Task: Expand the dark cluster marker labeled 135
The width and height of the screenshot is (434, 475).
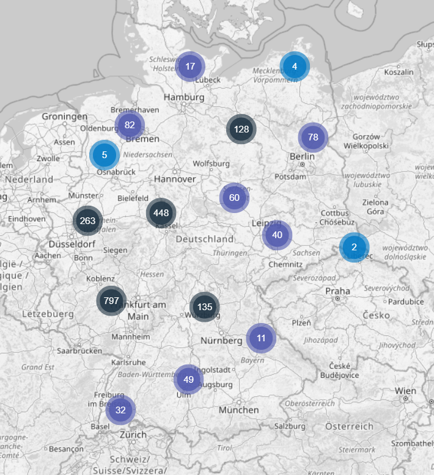Action: 205,307
